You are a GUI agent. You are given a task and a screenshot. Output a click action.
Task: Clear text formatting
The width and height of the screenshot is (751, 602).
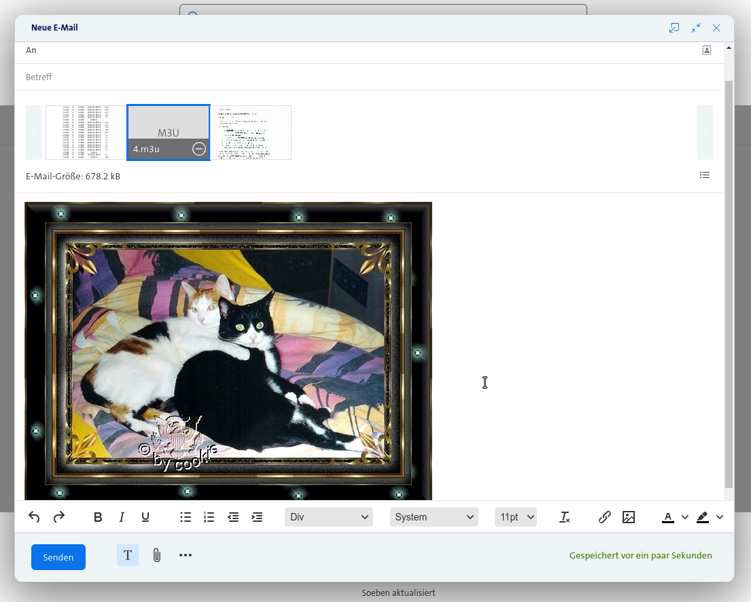coord(565,517)
